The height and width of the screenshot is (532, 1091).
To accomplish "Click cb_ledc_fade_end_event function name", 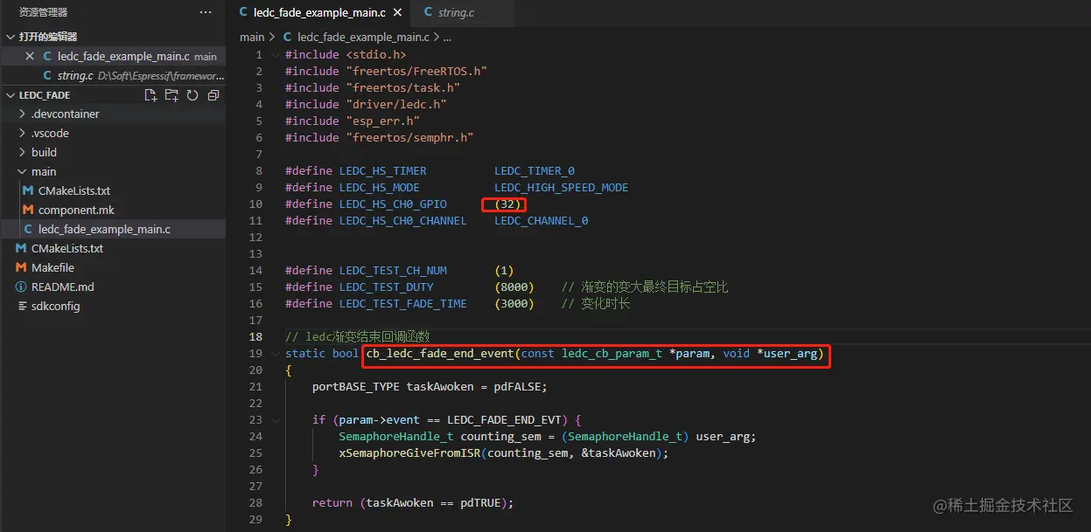I will pos(440,354).
